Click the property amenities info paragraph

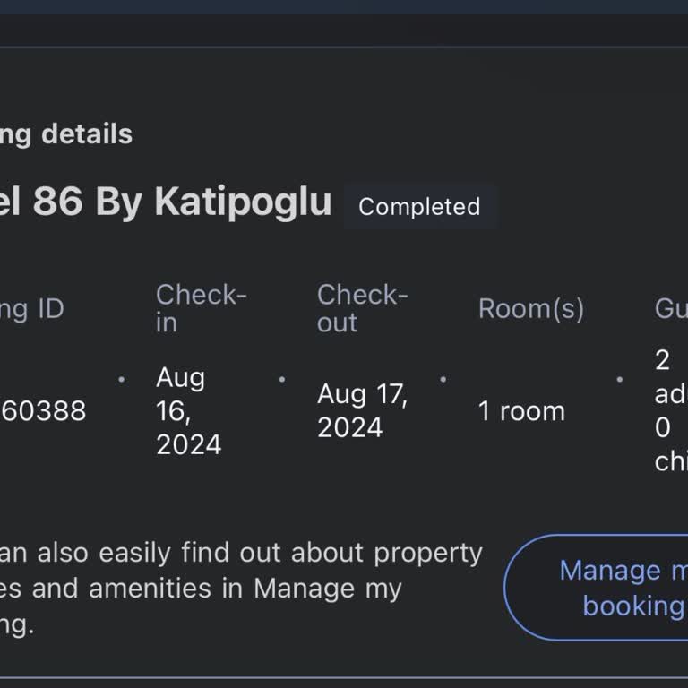point(242,589)
